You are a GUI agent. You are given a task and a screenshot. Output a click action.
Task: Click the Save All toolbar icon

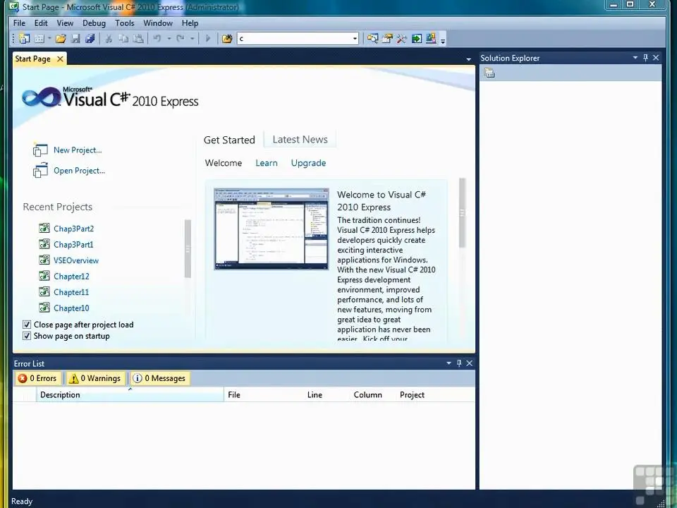coord(90,39)
